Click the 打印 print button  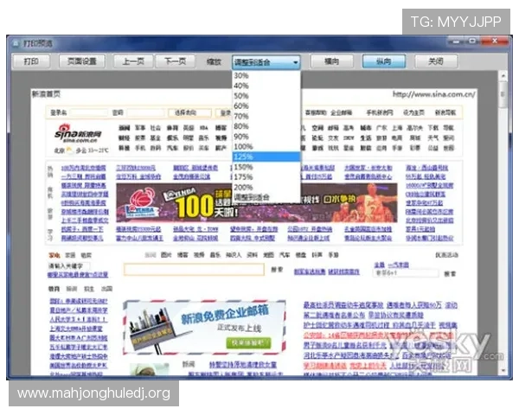pos(31,61)
